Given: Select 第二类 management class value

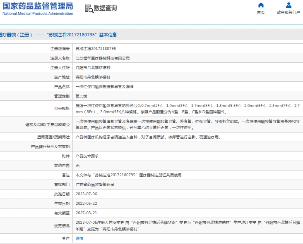Looking at the screenshot, I should (x=82, y=96).
